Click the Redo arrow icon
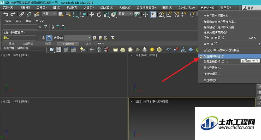The image size is (261, 140). [x=13, y=14]
